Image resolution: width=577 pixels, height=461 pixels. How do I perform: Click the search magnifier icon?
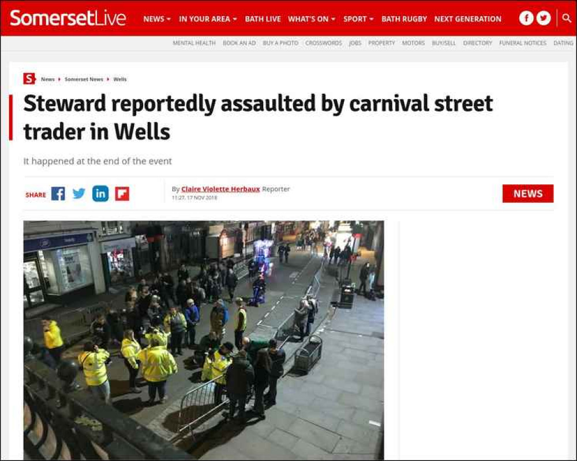tap(567, 18)
